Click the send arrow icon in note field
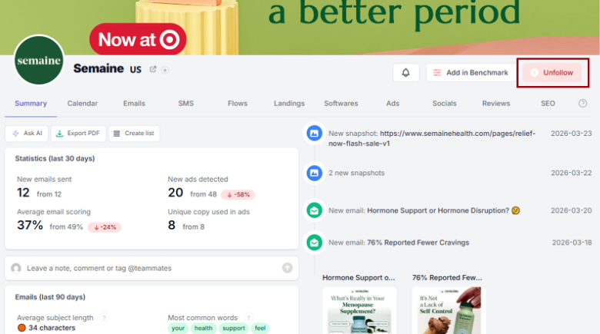The height and width of the screenshot is (334, 600). [288, 268]
